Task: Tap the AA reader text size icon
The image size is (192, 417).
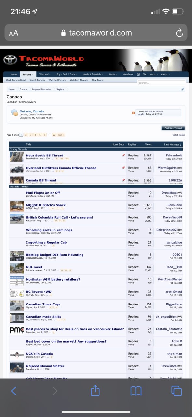Action: 14,33
